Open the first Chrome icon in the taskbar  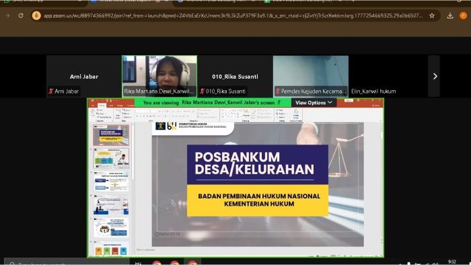point(157,263)
